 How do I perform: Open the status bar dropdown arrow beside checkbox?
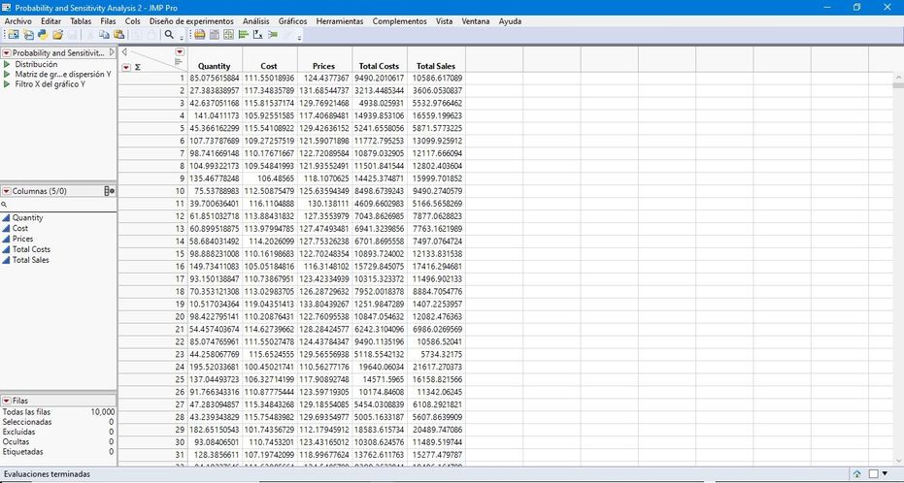[x=885, y=473]
